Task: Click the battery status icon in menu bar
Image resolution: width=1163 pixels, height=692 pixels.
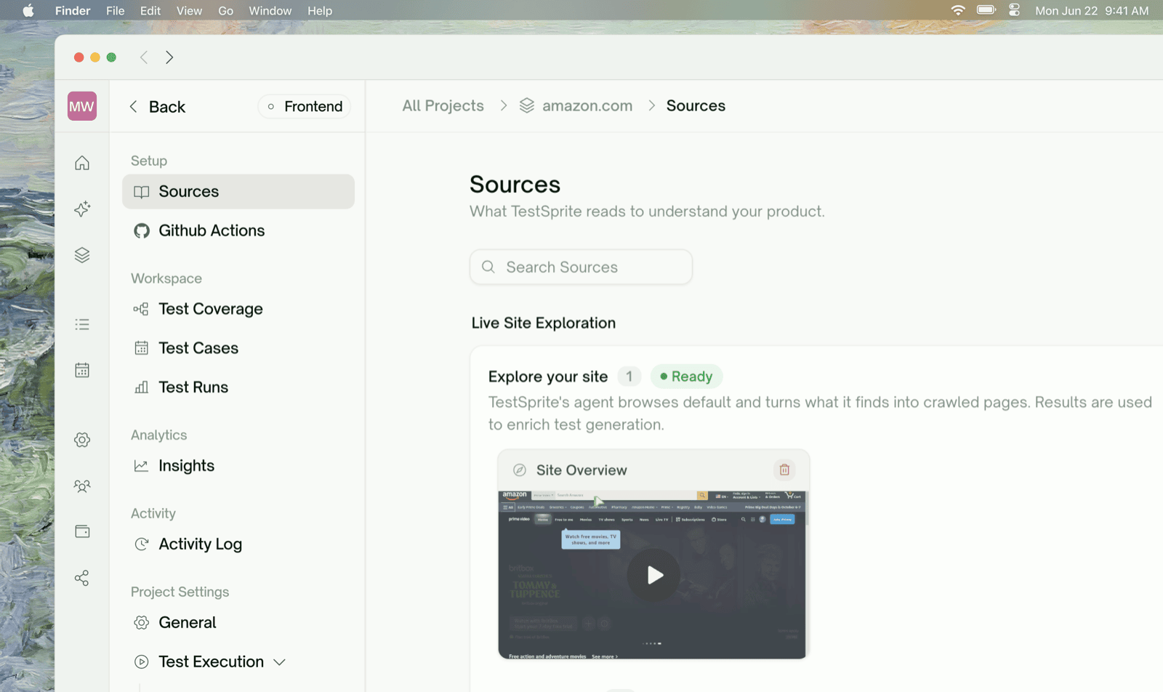Action: pos(986,10)
